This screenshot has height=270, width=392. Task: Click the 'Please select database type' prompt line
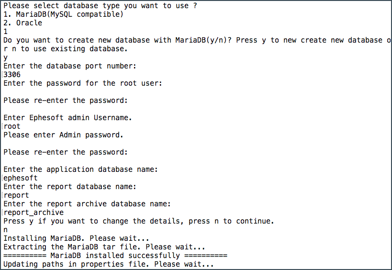(x=100, y=6)
